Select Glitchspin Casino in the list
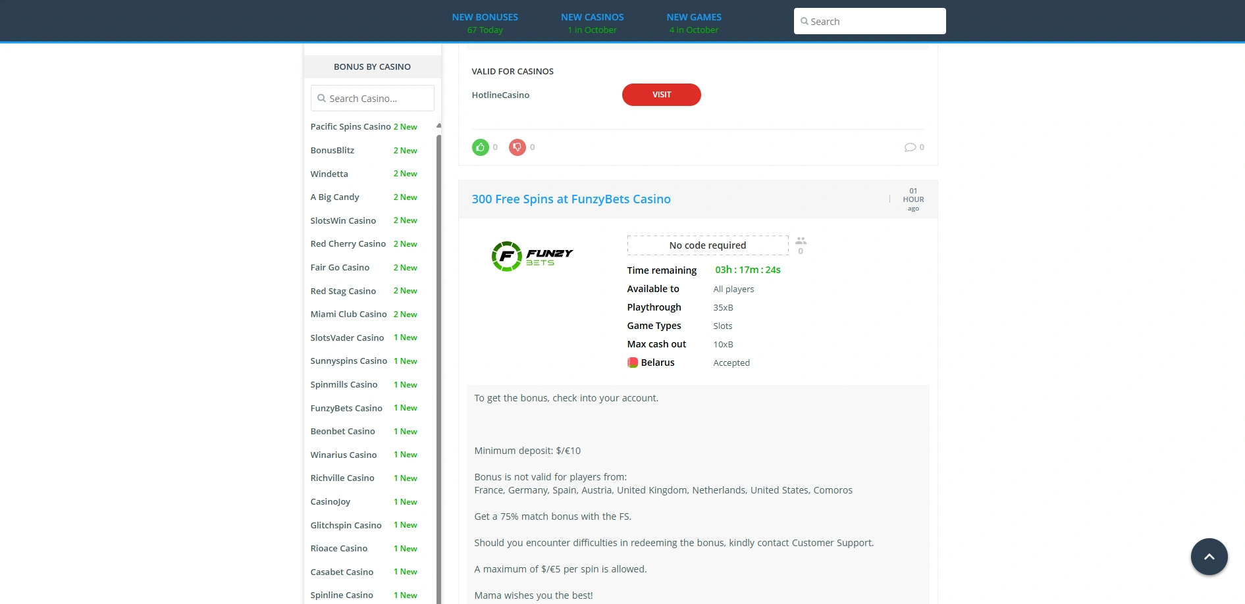Viewport: 1245px width, 604px height. [x=346, y=525]
